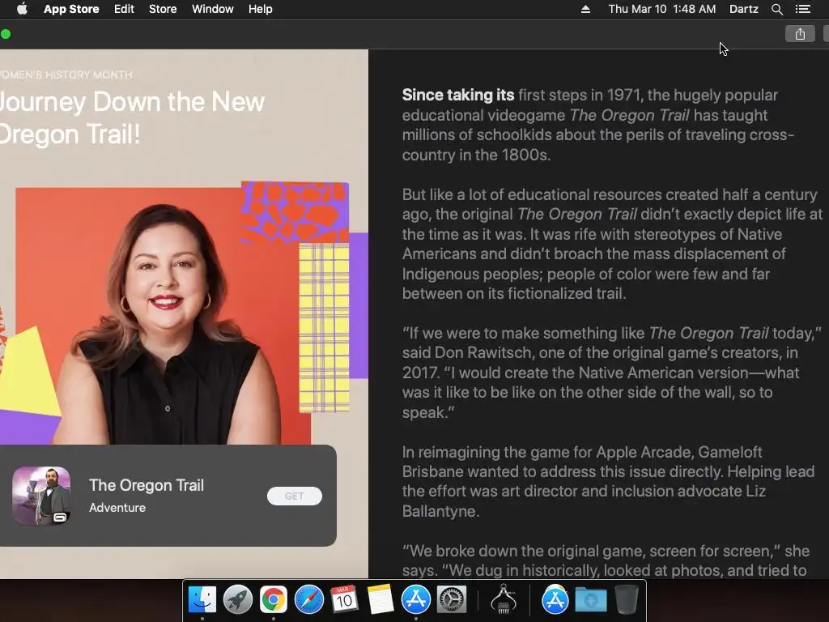Click the running App Store Dock icon
The width and height of the screenshot is (829, 622).
[x=416, y=599]
